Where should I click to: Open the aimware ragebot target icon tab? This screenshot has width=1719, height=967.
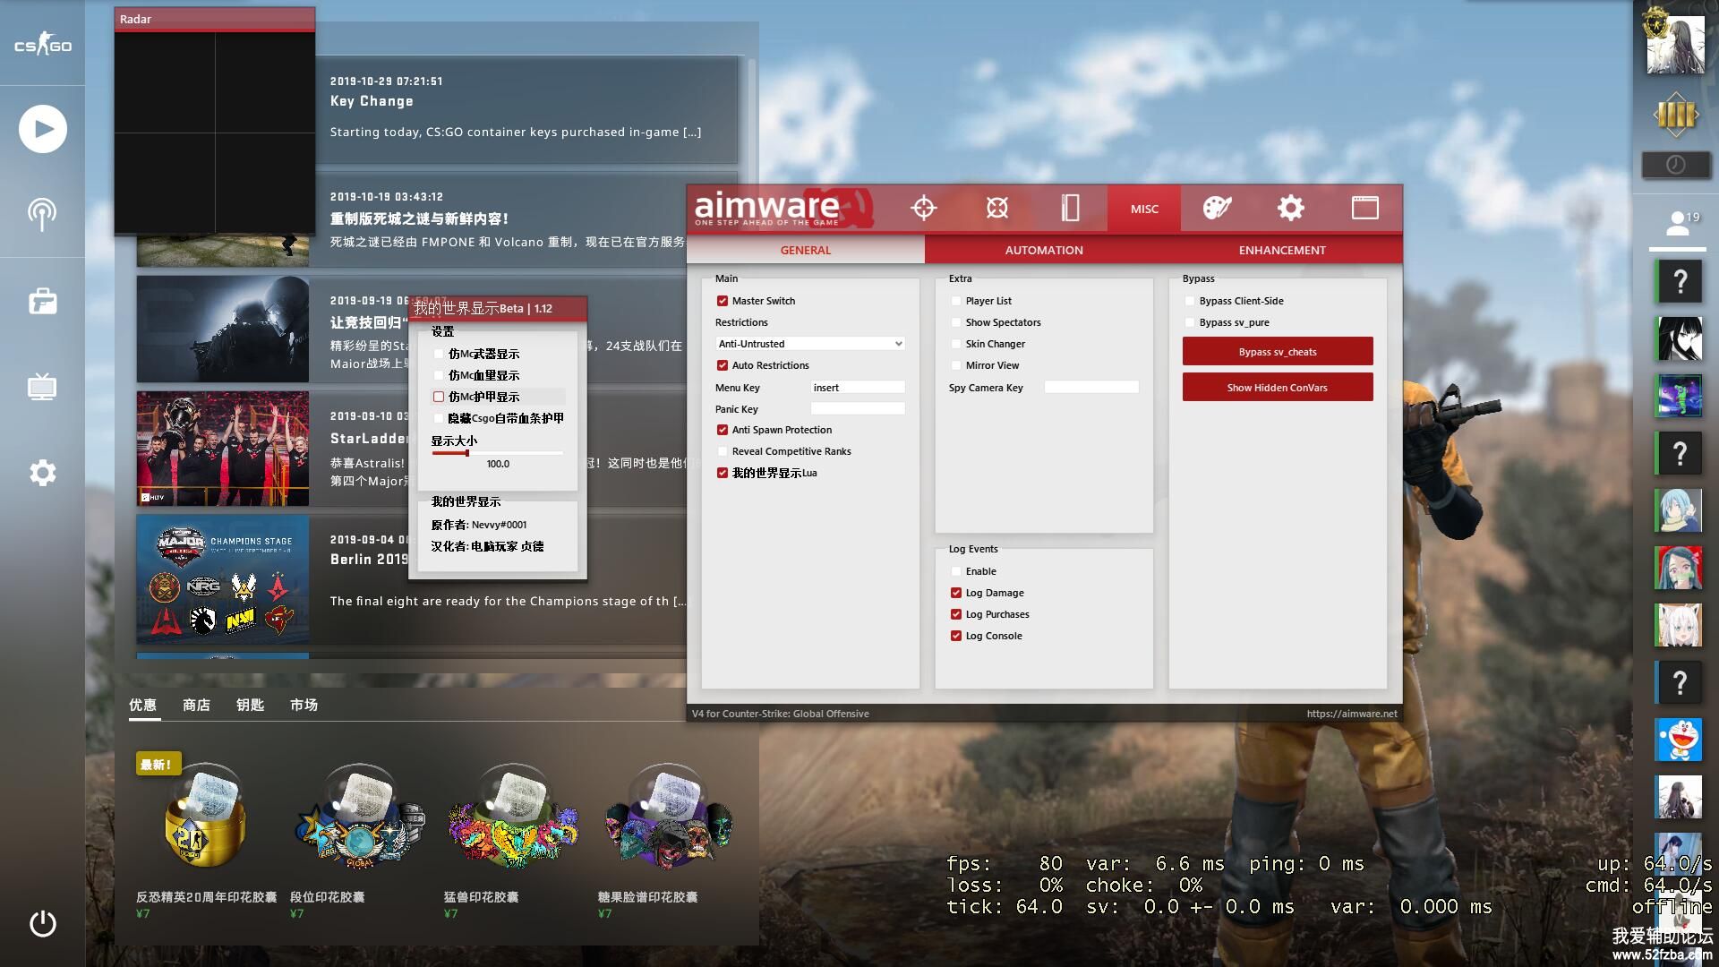click(996, 209)
